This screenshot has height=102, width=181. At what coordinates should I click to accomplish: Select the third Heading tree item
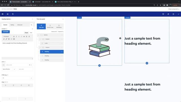coord(52,60)
